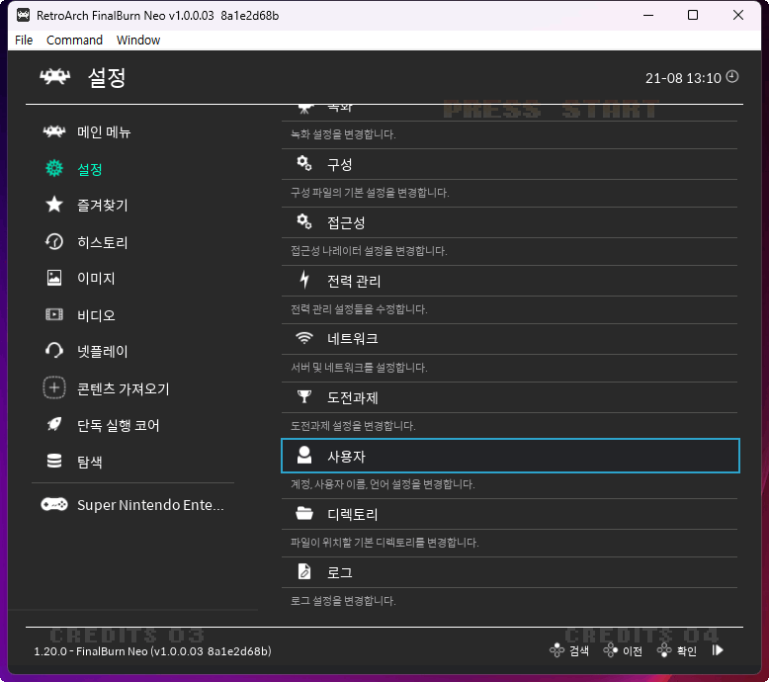
Task: Click description 전력 관리 설정들을 수정합니다.
Action: (x=359, y=309)
